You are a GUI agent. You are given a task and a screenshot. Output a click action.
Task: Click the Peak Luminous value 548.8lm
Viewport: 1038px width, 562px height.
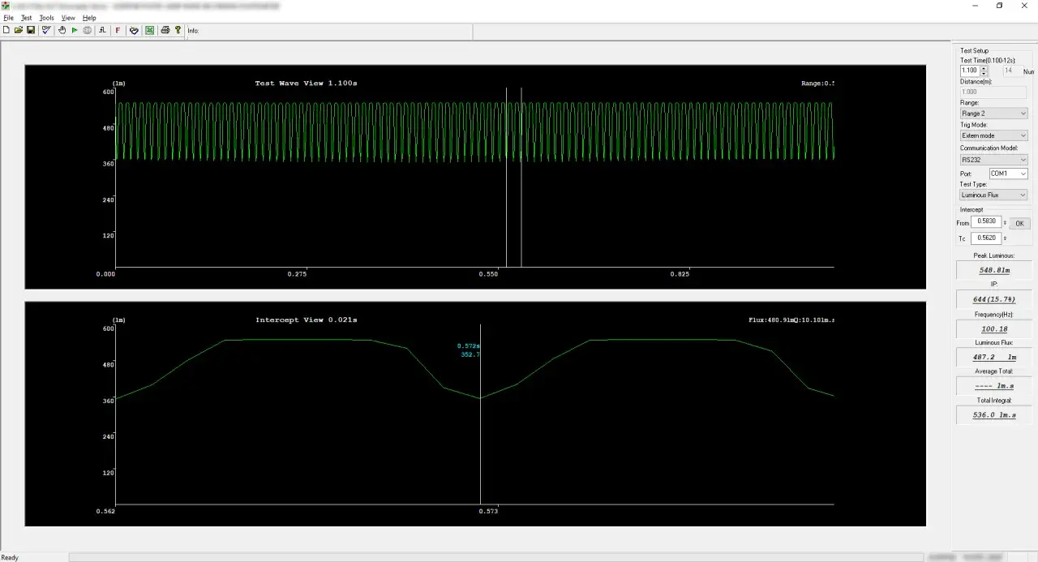pos(994,270)
